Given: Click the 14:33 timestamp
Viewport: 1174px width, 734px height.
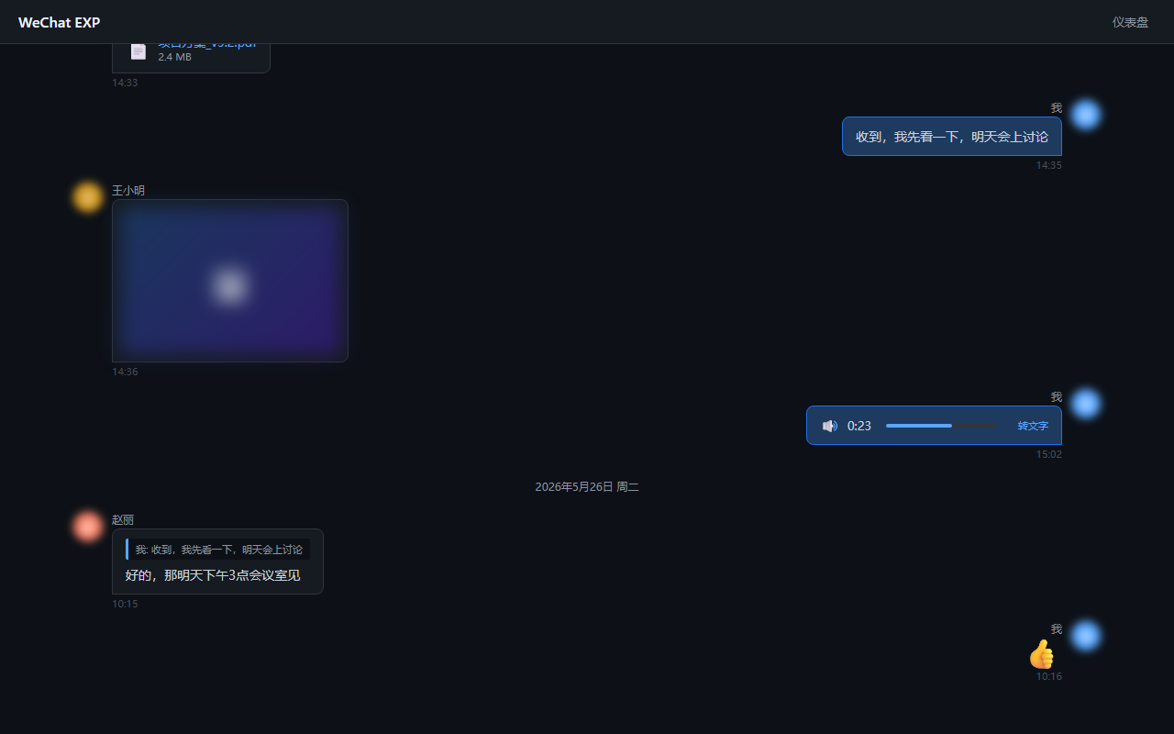Looking at the screenshot, I should pyautogui.click(x=125, y=83).
